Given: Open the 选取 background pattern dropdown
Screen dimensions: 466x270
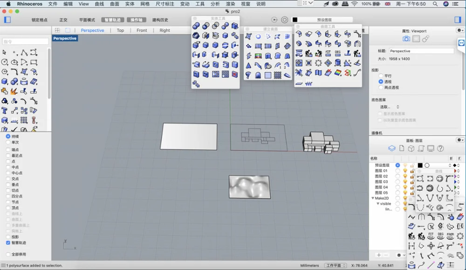Looking at the screenshot, I should 390,107.
